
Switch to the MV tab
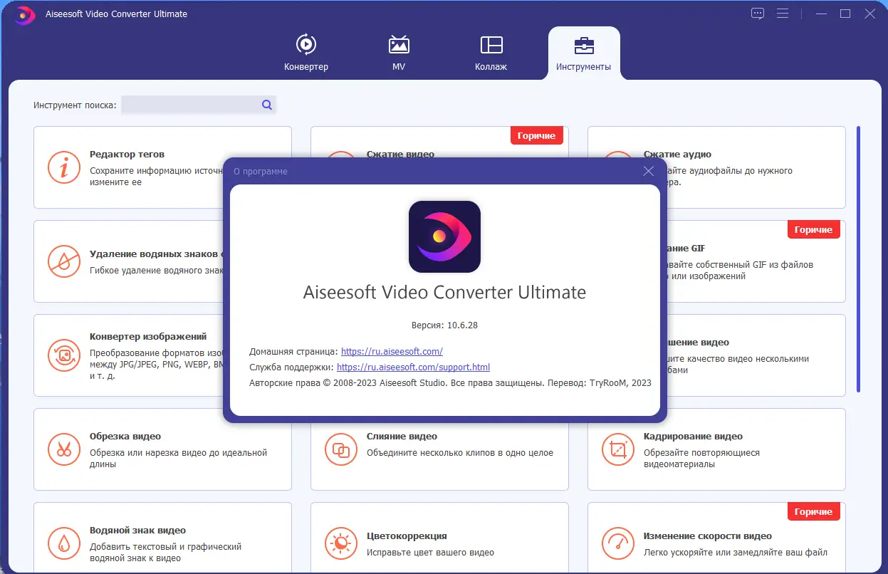pos(399,52)
